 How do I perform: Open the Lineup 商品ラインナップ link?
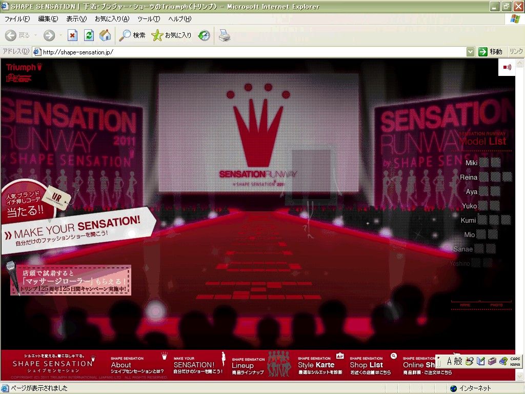click(248, 366)
